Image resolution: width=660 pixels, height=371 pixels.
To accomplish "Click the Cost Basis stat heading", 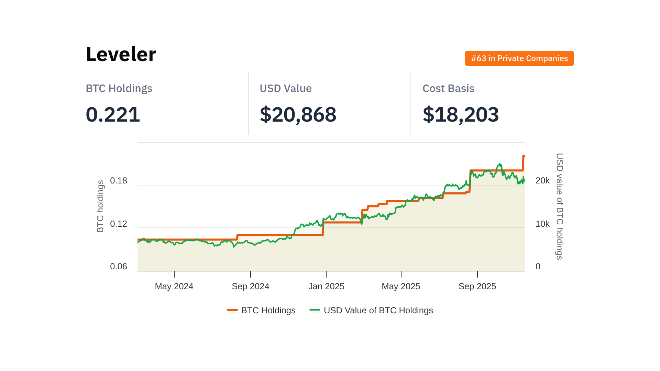I will pyautogui.click(x=448, y=88).
